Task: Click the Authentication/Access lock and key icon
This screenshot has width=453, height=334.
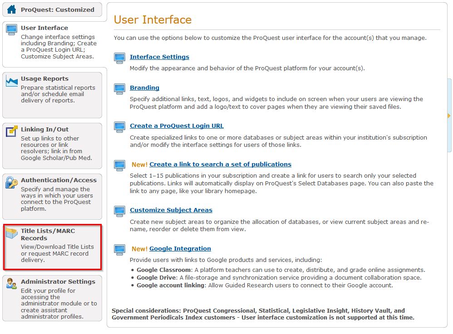Action: click(x=11, y=182)
